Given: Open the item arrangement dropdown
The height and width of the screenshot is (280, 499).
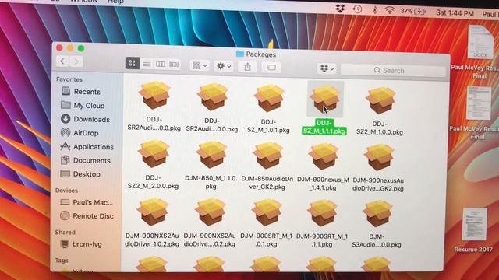Looking at the screenshot, I should point(200,65).
